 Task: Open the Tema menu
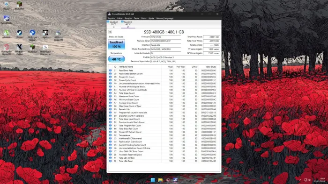coord(136,18)
